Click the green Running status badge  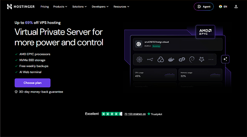pos(156,46)
